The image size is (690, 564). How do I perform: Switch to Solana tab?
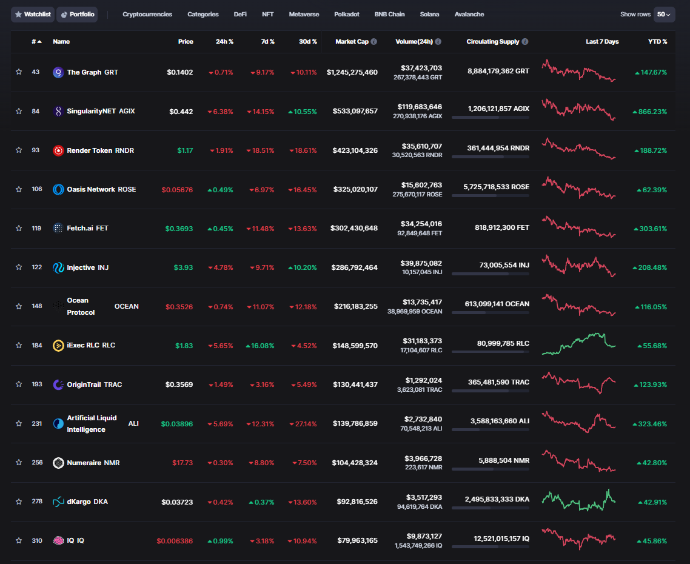(429, 15)
